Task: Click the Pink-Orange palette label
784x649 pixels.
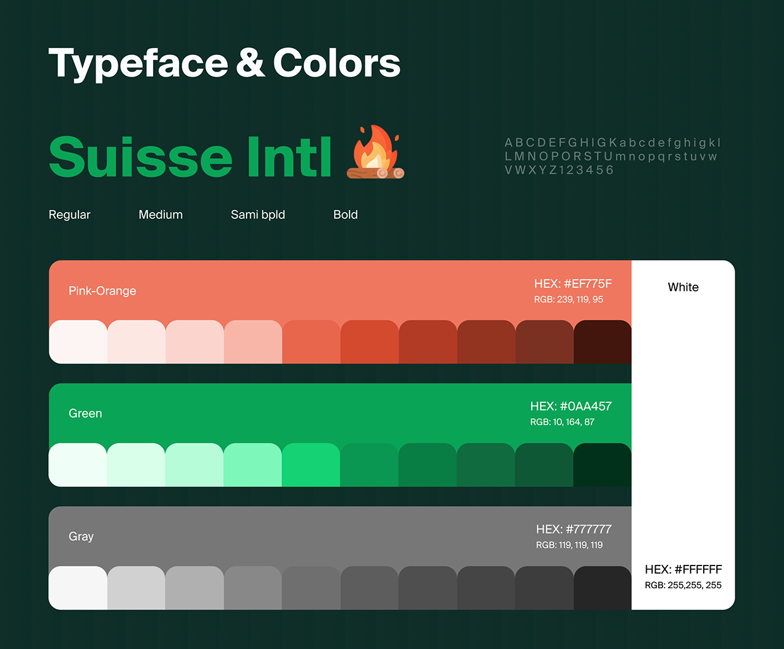Action: pyautogui.click(x=102, y=291)
